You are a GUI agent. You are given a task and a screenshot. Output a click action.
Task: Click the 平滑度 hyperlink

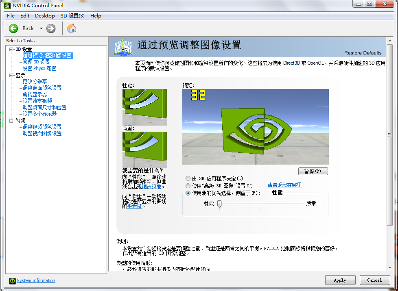pos(135,206)
